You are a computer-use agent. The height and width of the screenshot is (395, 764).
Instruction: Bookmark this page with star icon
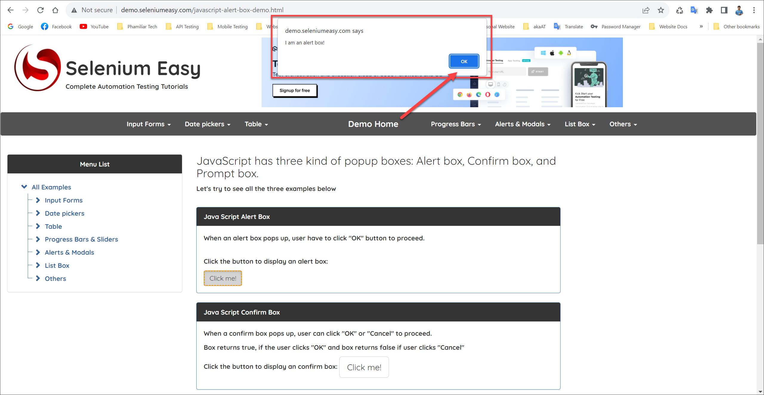coord(661,10)
